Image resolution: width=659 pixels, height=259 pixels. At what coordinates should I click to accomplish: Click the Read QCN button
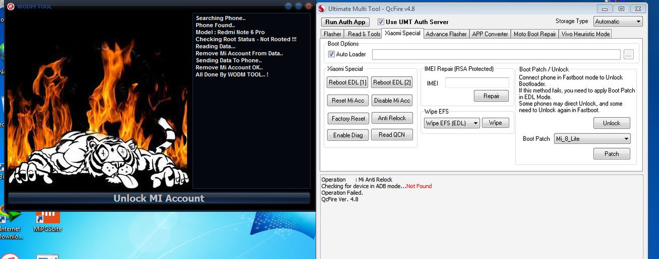click(392, 135)
